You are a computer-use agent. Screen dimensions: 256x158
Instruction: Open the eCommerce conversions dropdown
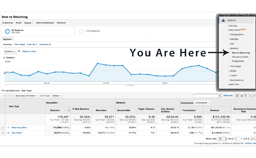tap(203, 103)
